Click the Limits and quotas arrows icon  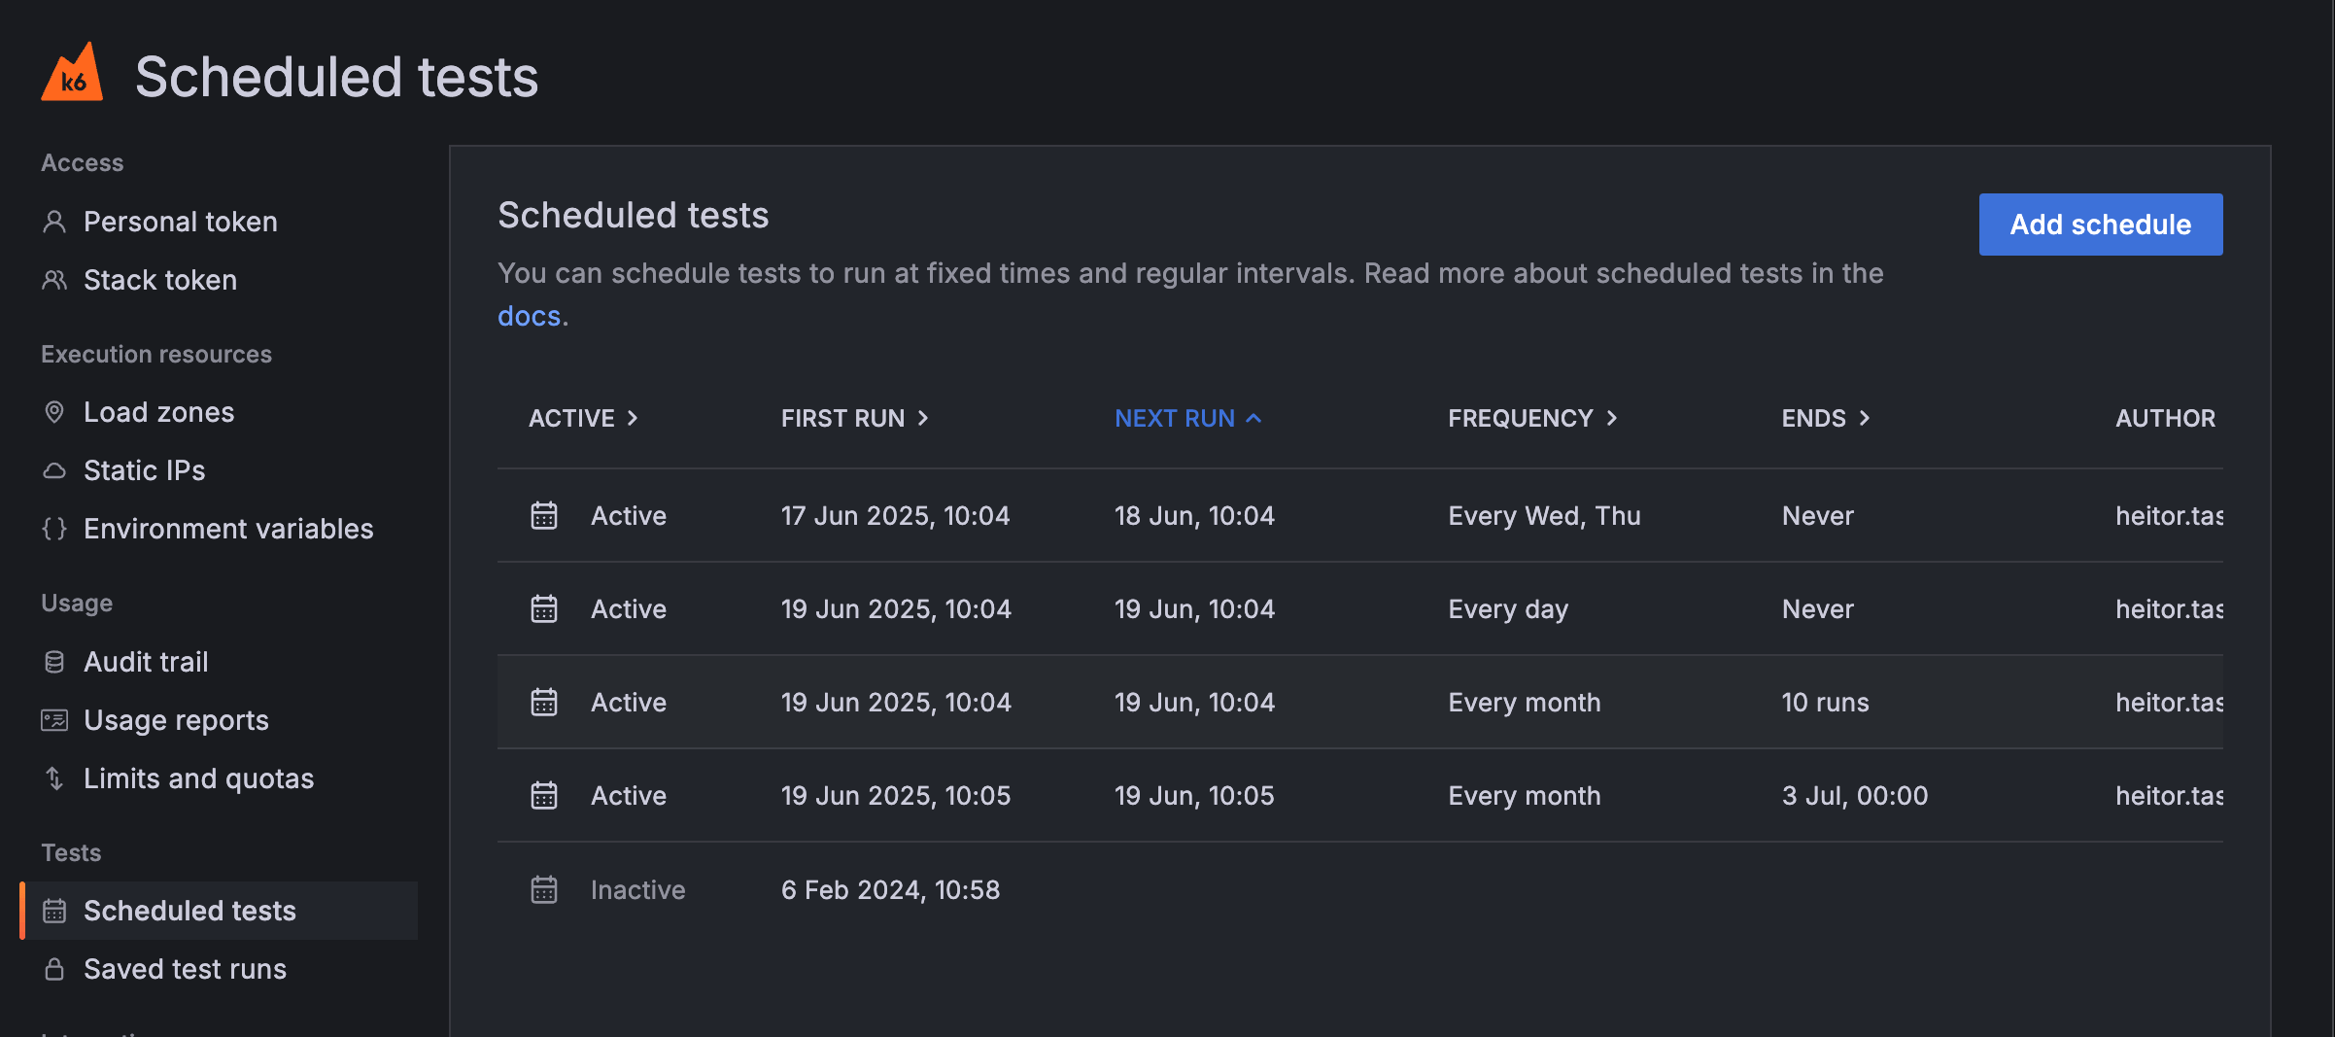click(53, 778)
